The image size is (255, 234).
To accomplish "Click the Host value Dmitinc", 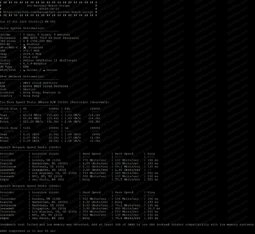I will click(29, 90).
